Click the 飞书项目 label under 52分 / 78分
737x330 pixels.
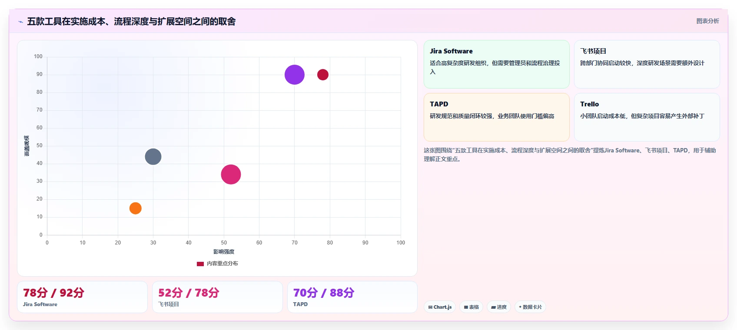(x=169, y=304)
